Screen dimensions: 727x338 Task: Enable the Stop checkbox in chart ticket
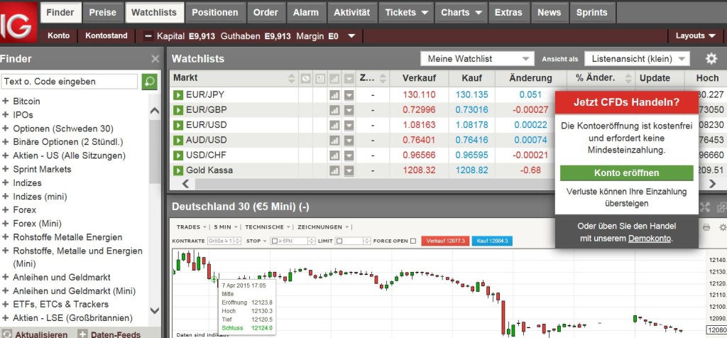[x=275, y=241]
